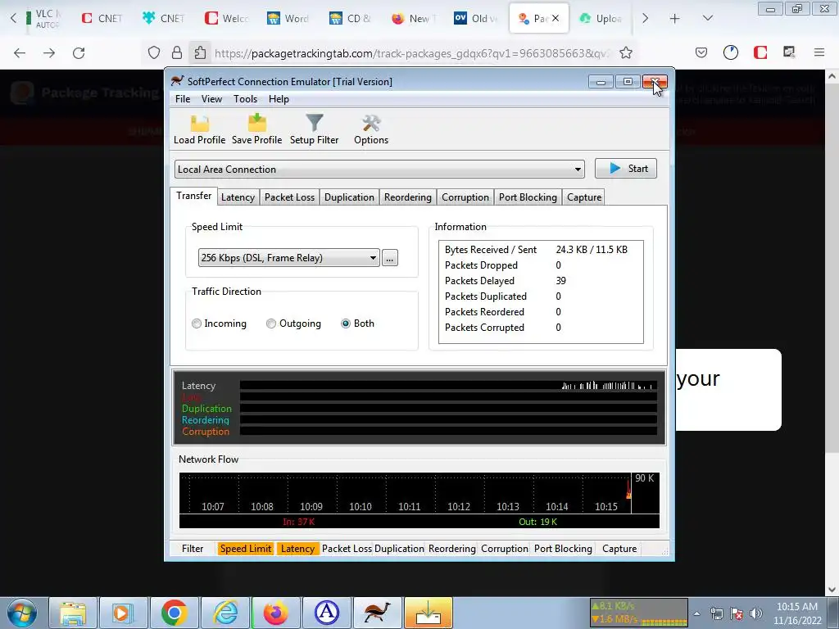The width and height of the screenshot is (839, 629).
Task: Toggle the Packet Loss status indicator
Action: (347, 549)
